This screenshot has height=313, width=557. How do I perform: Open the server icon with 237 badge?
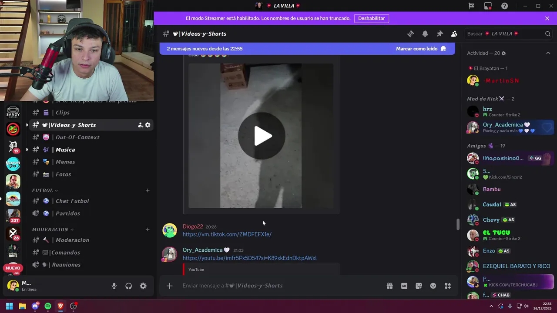point(13,216)
